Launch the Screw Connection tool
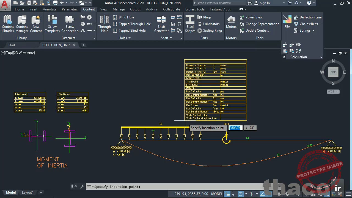Image resolution: width=352 pixels, height=198 pixels. [x=70, y=24]
